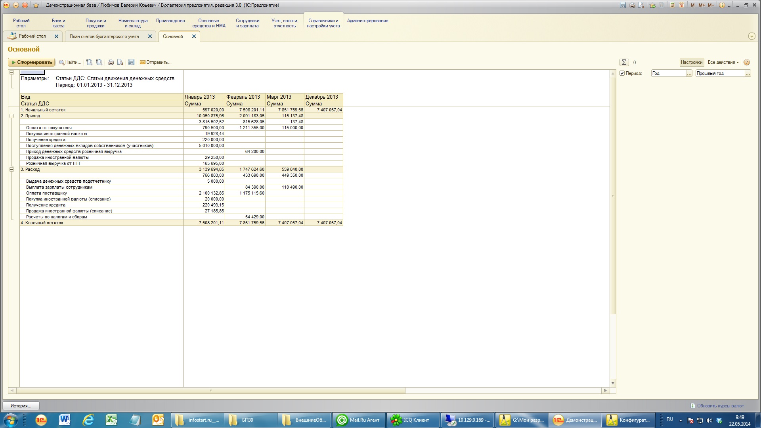This screenshot has width=761, height=428.
Task: Open the Банк и касса section
Action: [x=58, y=23]
